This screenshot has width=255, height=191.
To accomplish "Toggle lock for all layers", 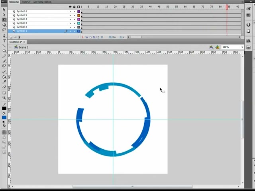I will coord(75,7).
